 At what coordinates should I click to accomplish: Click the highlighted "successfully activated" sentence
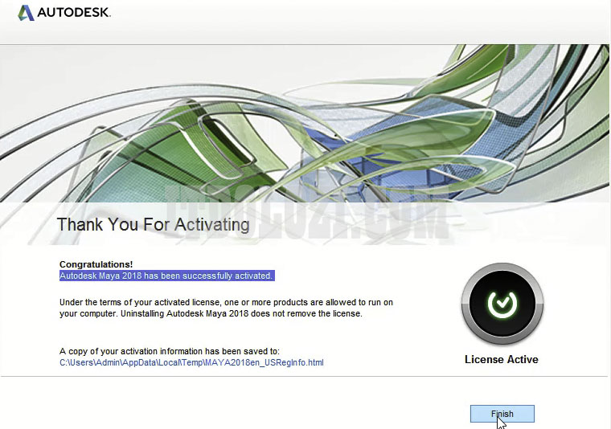pyautogui.click(x=166, y=276)
